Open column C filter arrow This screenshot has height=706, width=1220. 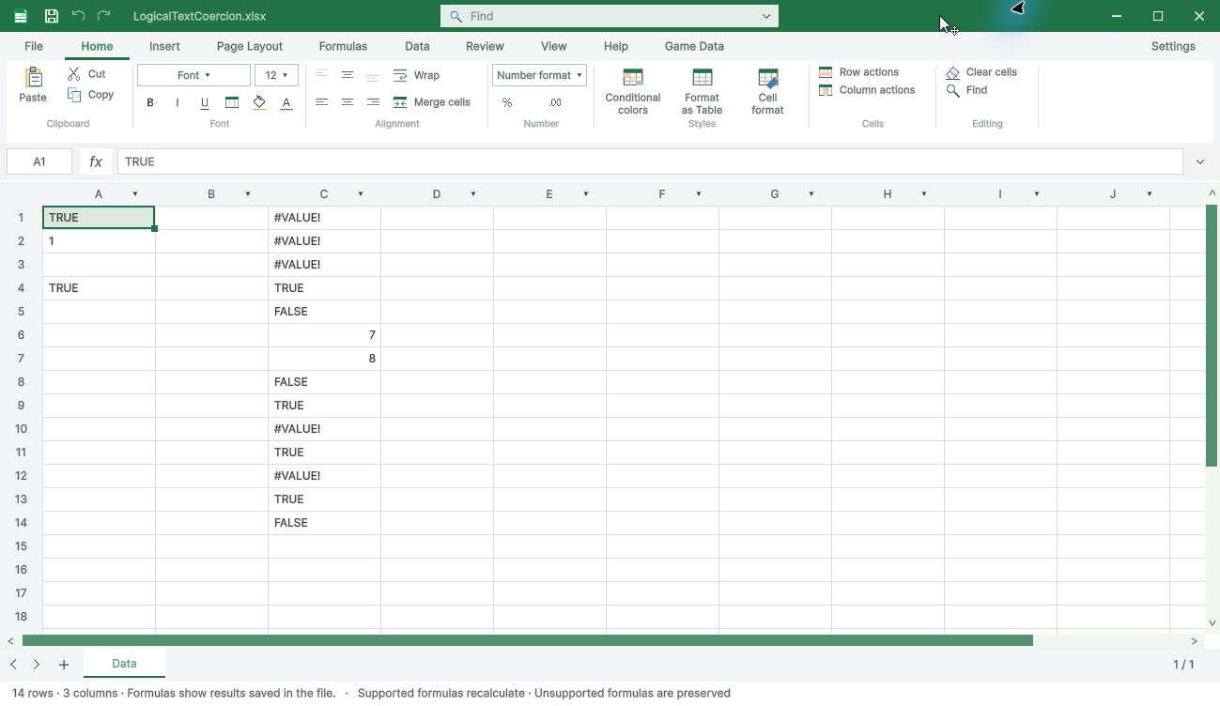[x=361, y=194]
